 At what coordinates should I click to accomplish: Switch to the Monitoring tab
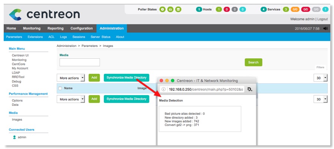click(32, 28)
